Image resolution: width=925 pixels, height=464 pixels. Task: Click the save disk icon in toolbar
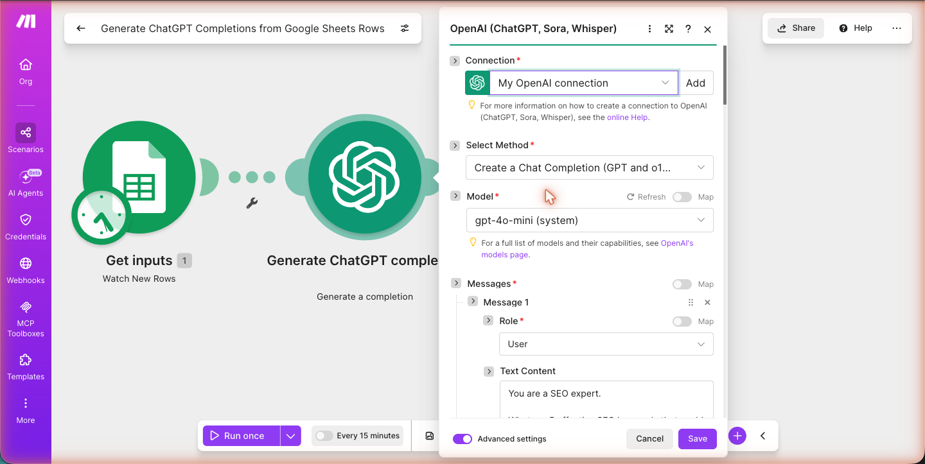click(x=430, y=436)
